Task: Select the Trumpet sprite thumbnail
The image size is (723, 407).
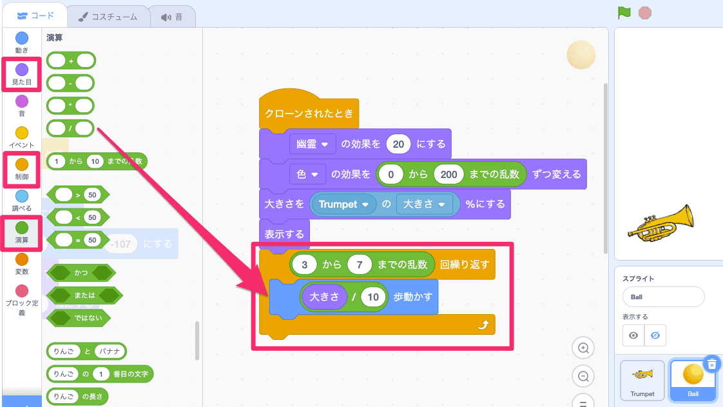Action: tap(642, 380)
